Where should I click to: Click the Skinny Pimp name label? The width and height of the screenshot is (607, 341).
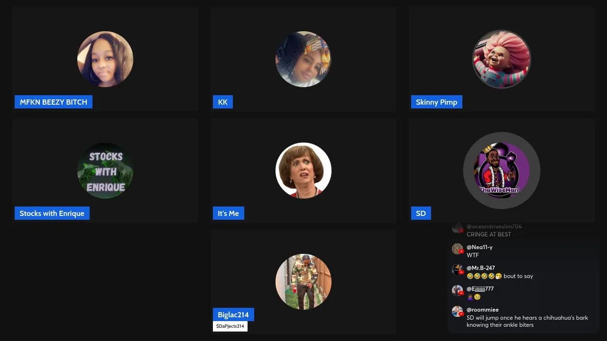pyautogui.click(x=437, y=102)
